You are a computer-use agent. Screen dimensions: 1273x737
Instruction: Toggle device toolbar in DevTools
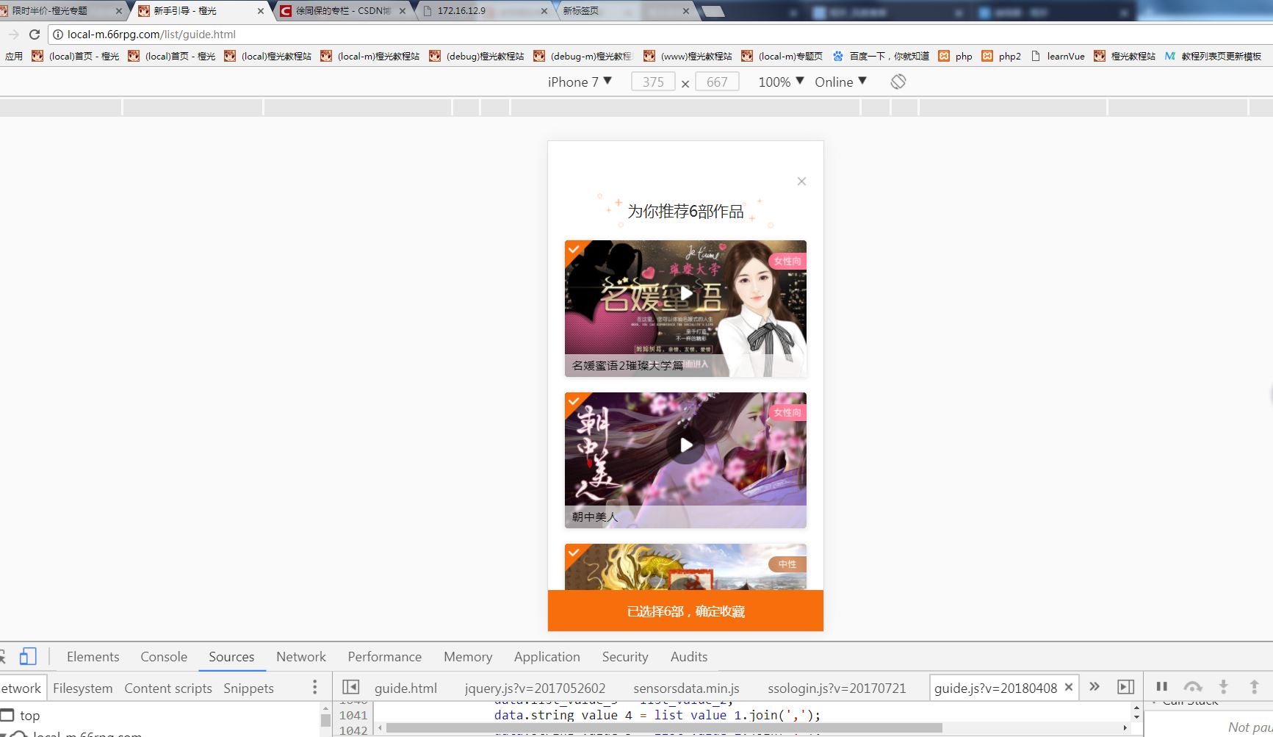pyautogui.click(x=28, y=656)
